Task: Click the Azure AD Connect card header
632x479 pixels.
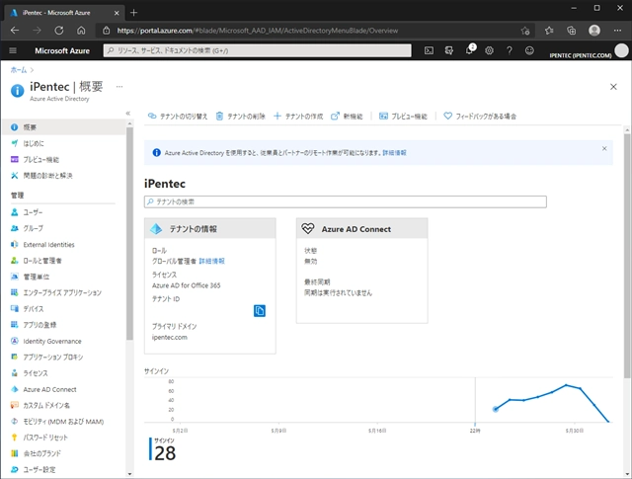Action: (362, 229)
